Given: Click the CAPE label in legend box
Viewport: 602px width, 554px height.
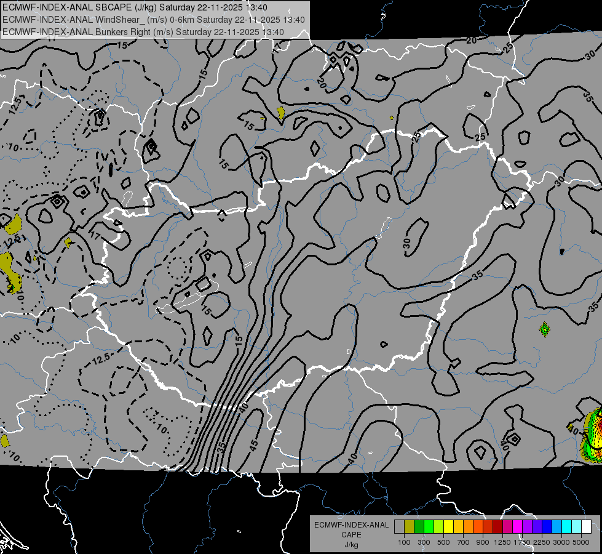Looking at the screenshot, I should click(351, 535).
